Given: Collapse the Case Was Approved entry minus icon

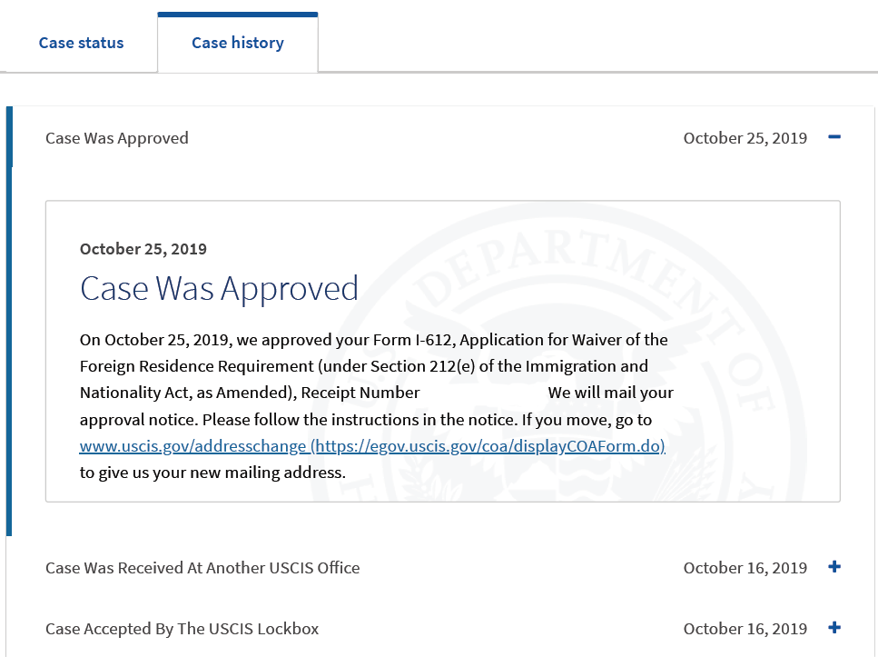Looking at the screenshot, I should point(834,137).
